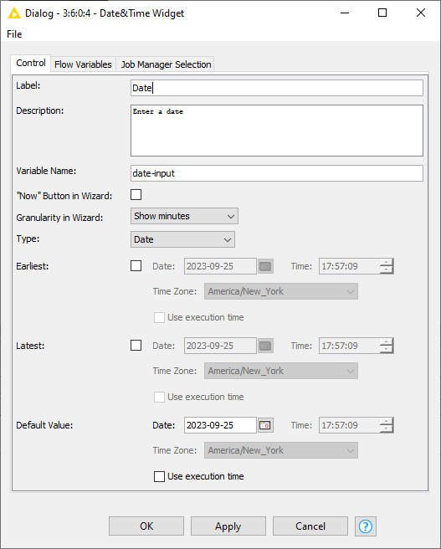Open the Default Value Time Zone dropdown
441x549 pixels.
tap(281, 450)
